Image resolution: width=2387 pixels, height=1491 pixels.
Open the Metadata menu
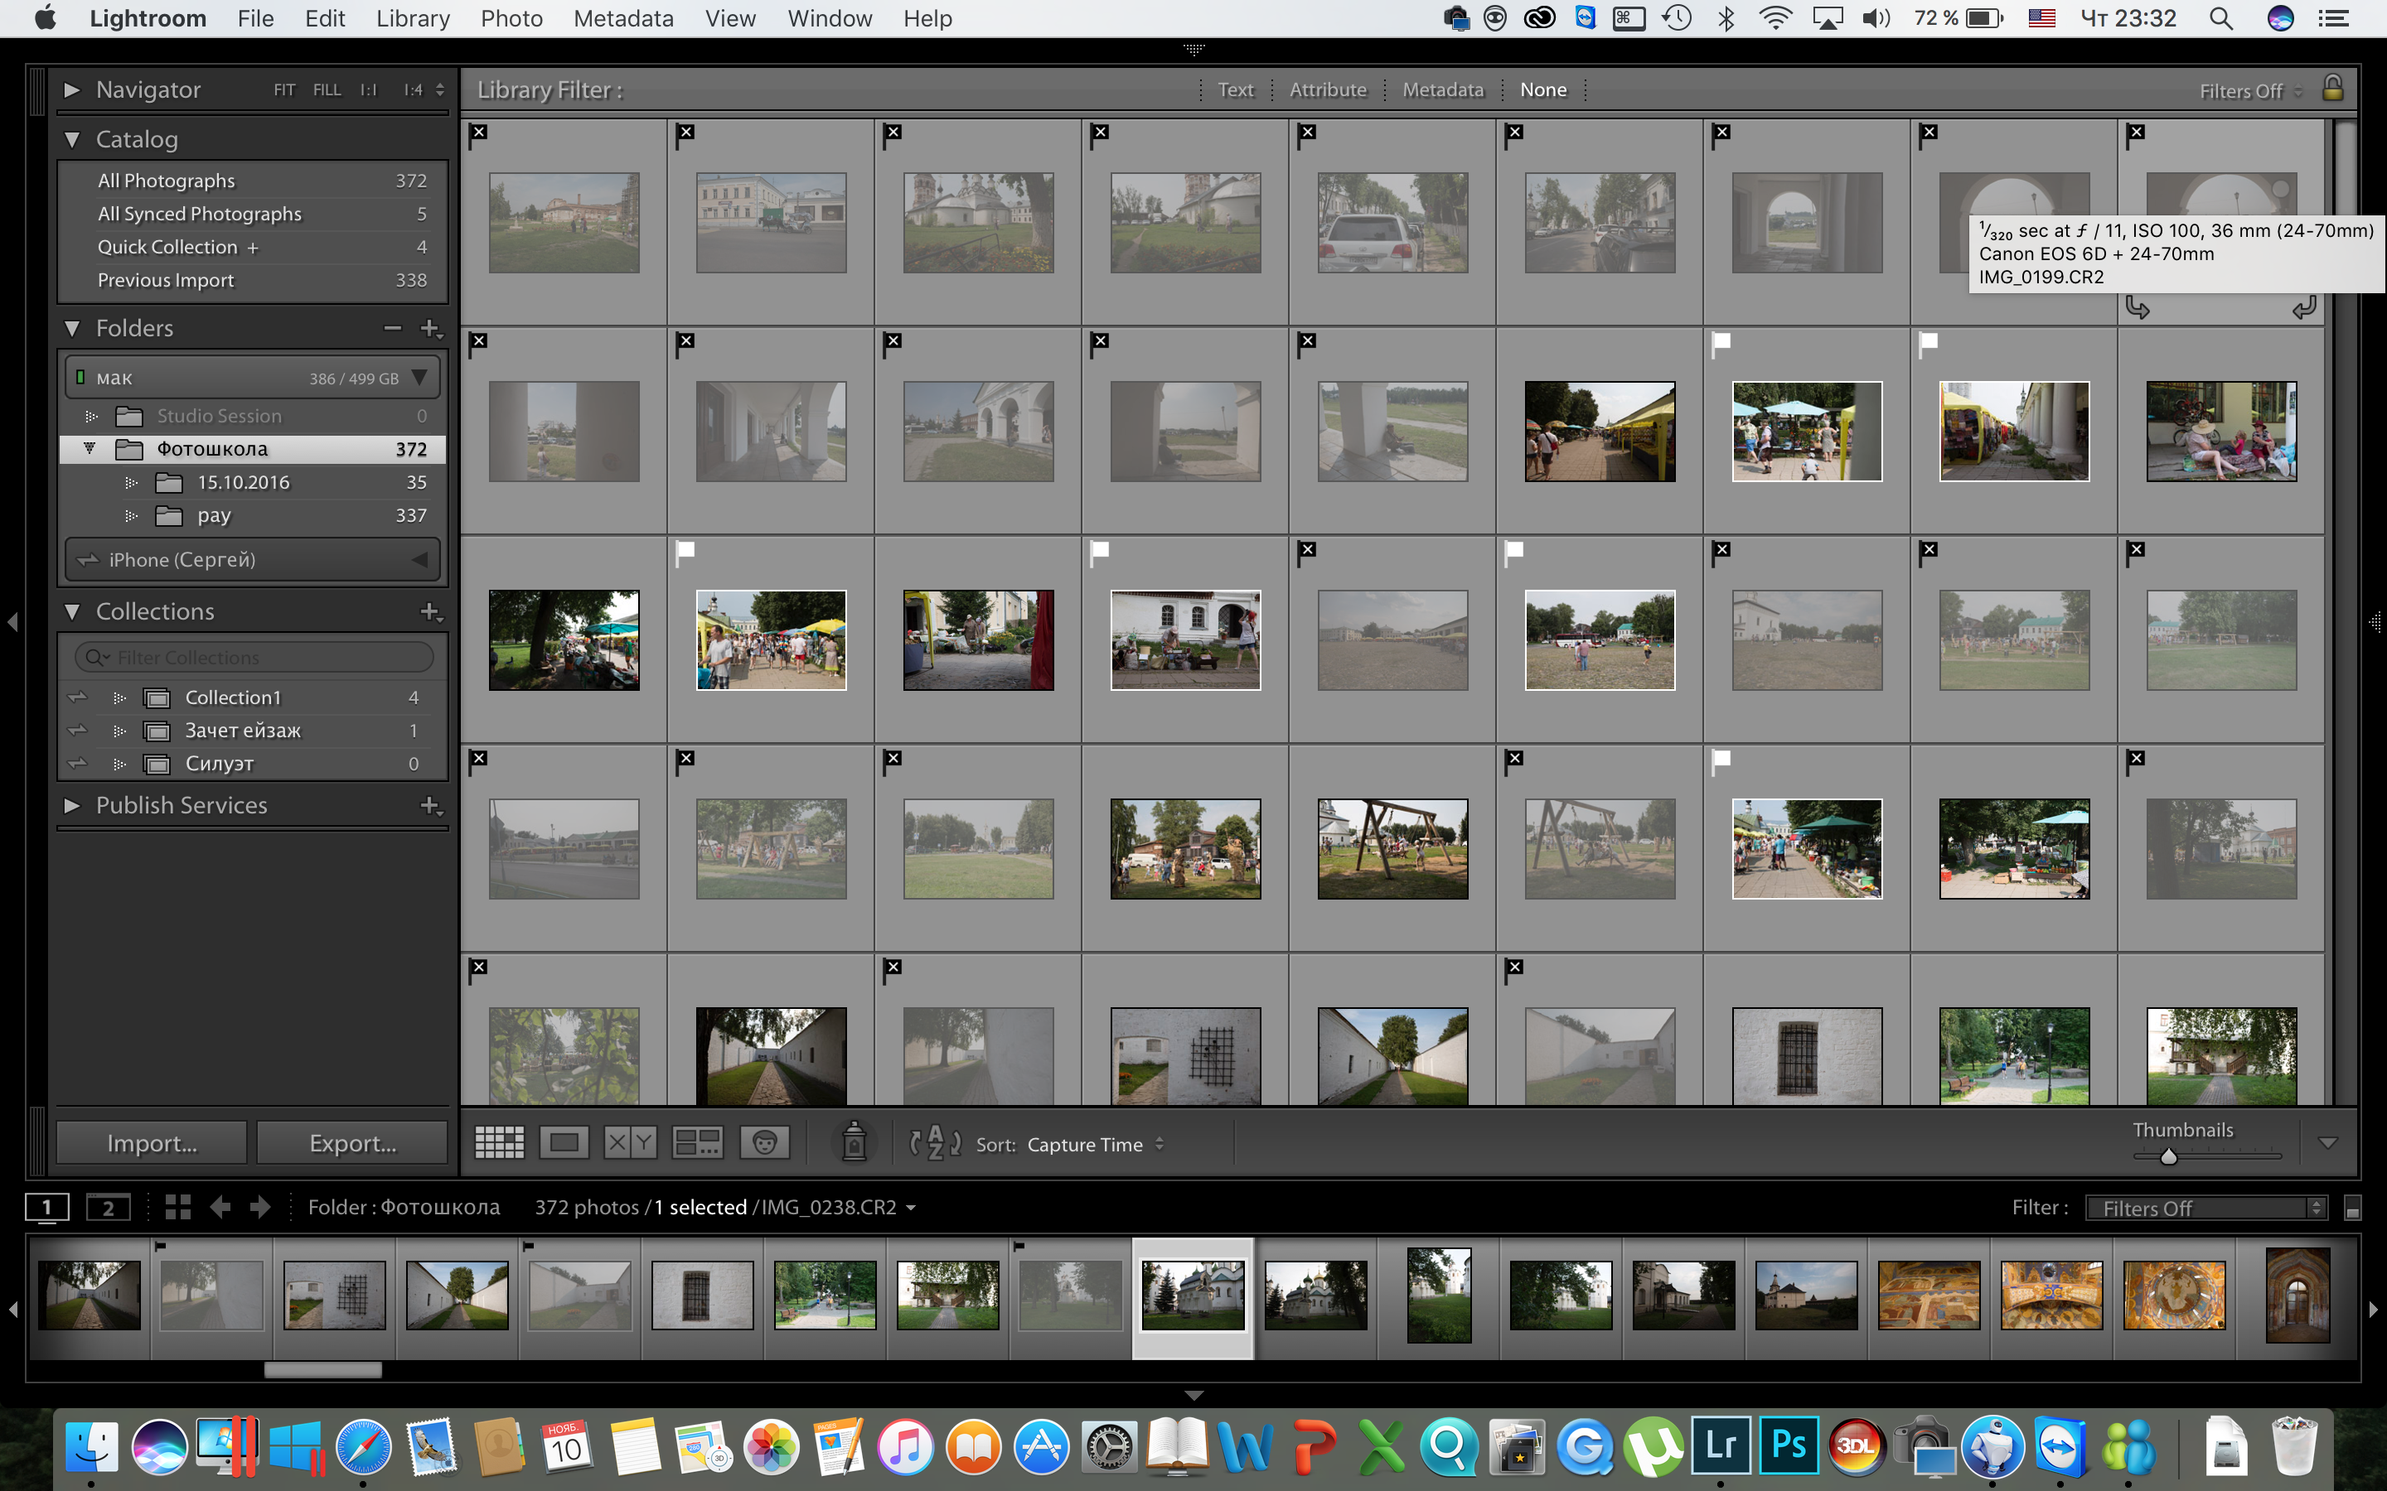(x=623, y=19)
